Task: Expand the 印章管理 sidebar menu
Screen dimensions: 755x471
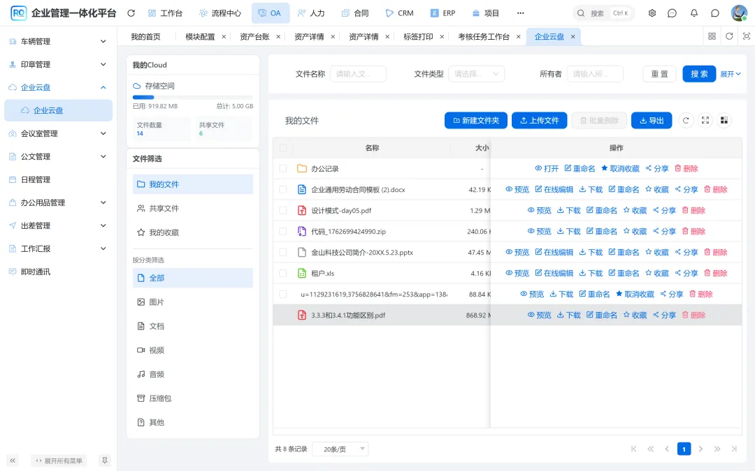Action: [x=58, y=64]
